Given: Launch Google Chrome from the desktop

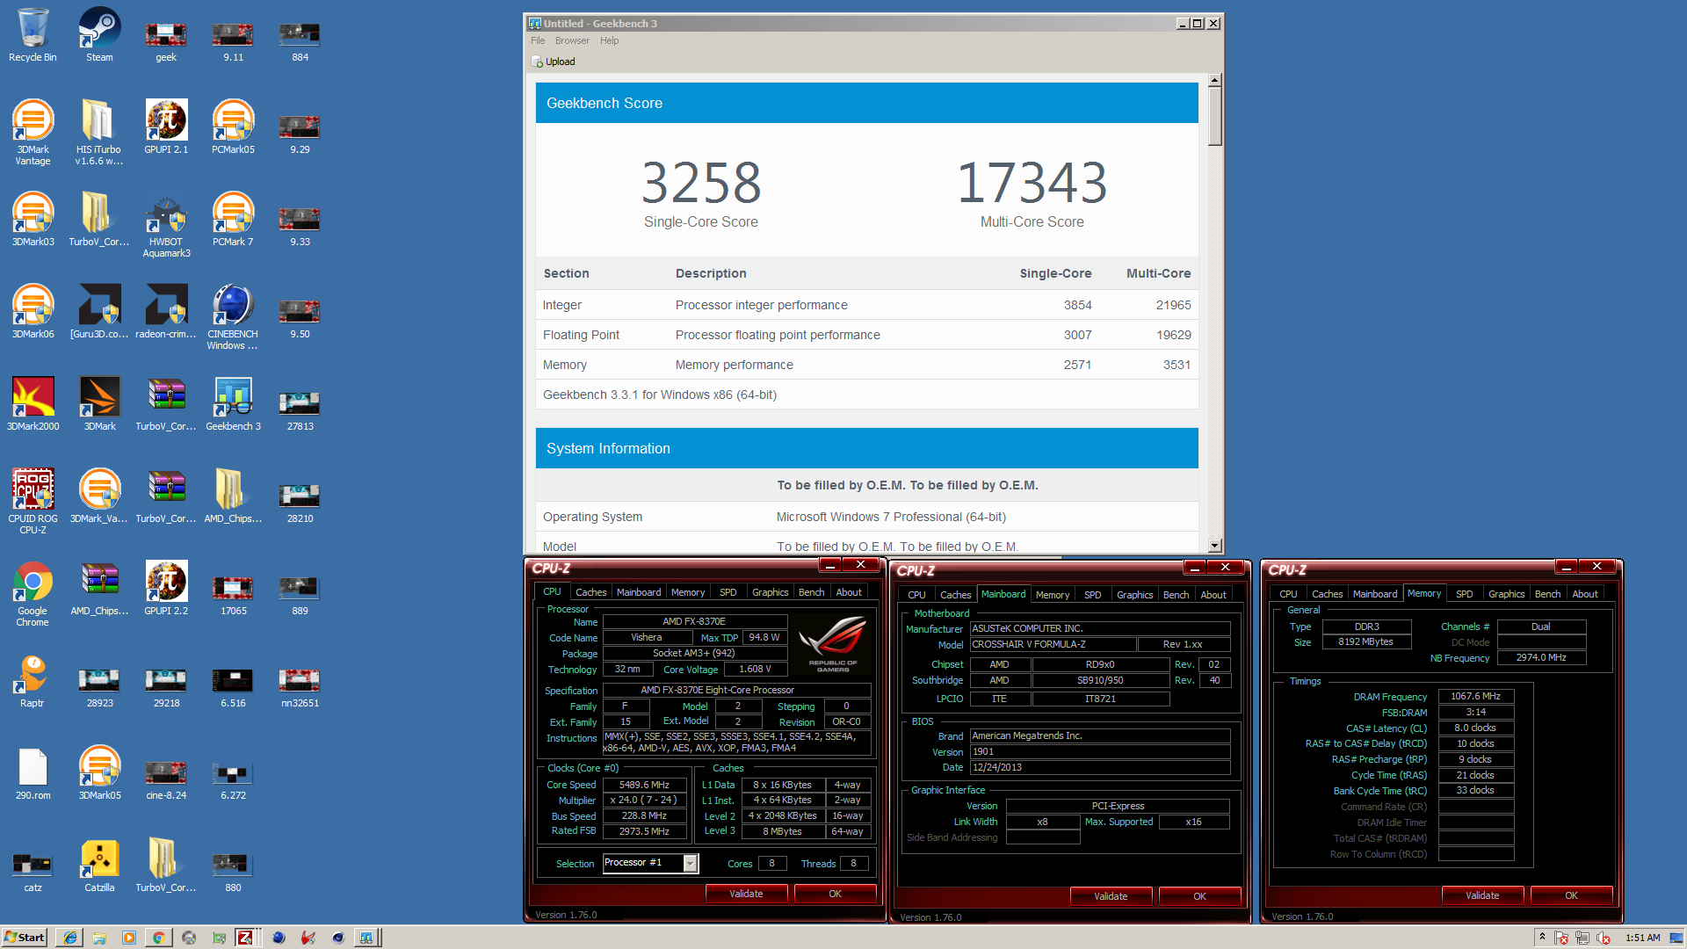Looking at the screenshot, I should point(33,593).
